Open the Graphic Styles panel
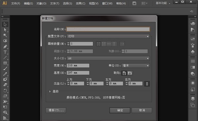The height and width of the screenshot is (121, 198). click(x=193, y=90)
